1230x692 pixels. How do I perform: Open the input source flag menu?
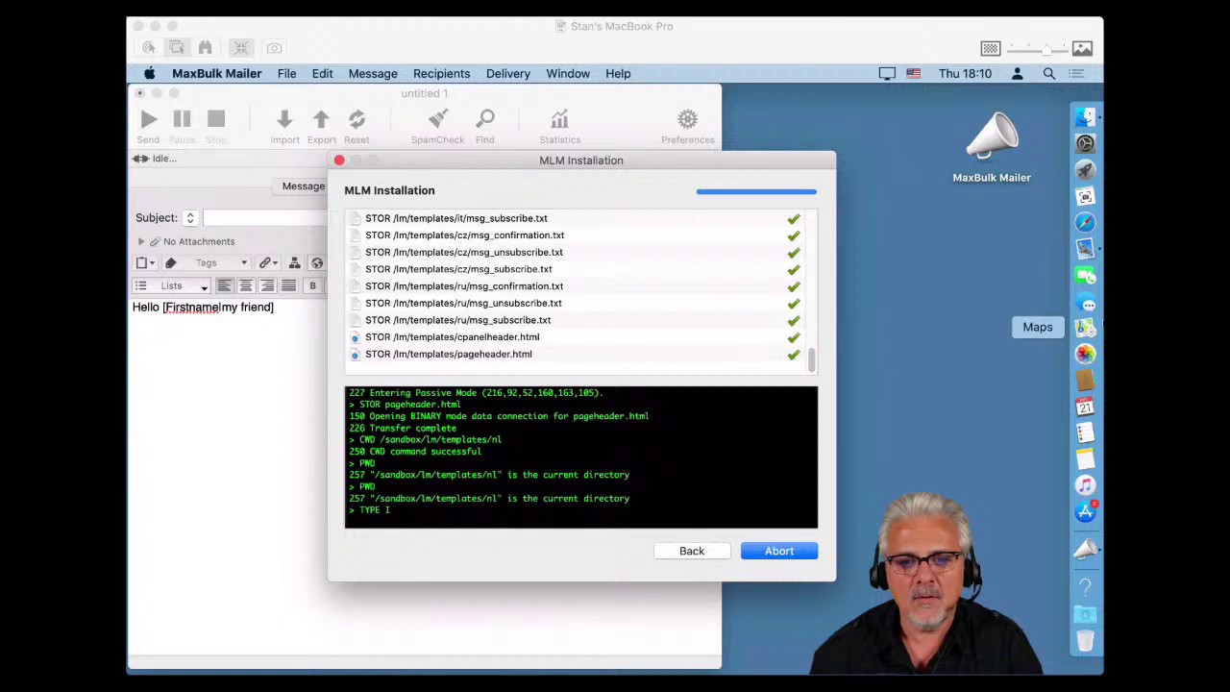tap(913, 73)
